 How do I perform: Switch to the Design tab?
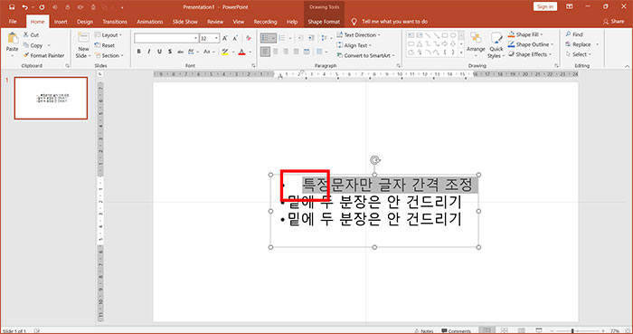pyautogui.click(x=85, y=22)
